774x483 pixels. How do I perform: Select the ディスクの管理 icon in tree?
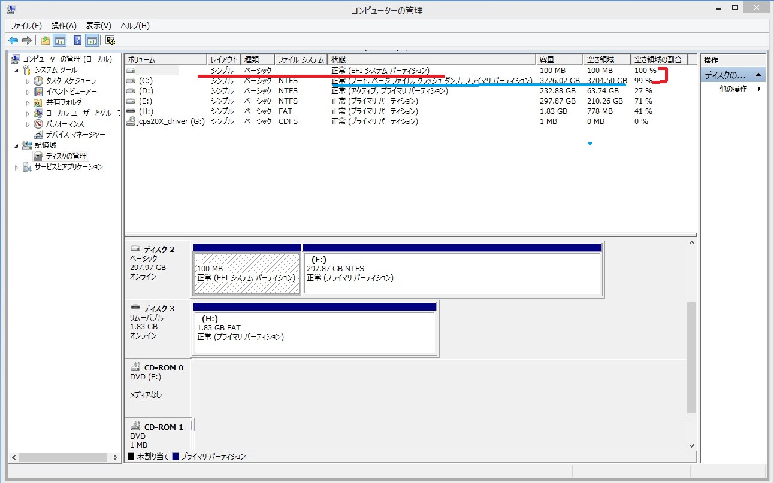coord(38,156)
